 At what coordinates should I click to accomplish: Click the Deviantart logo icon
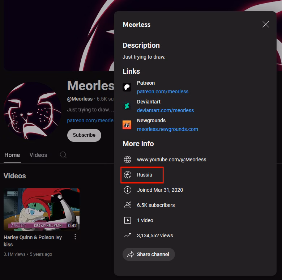pyautogui.click(x=127, y=106)
